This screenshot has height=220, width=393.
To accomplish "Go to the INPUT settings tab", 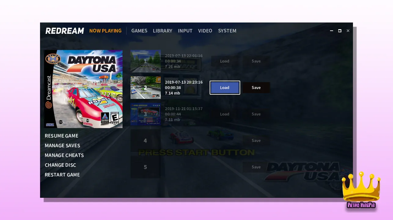I will [185, 31].
